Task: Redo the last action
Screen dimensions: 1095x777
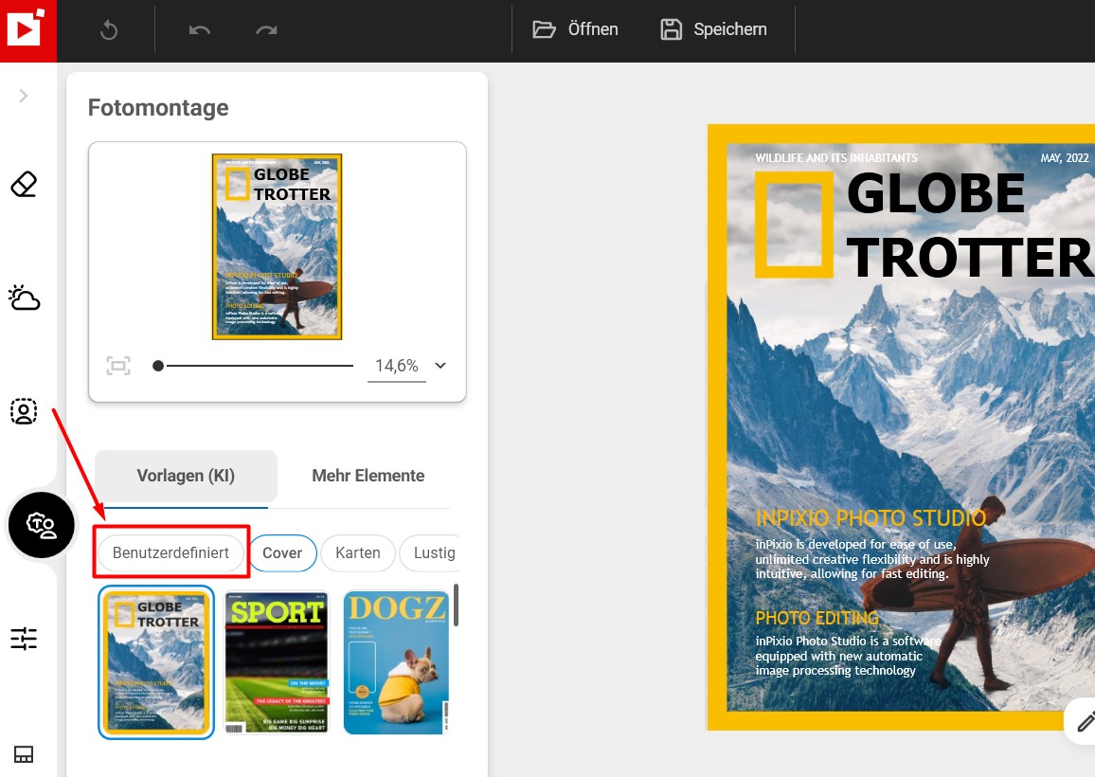Action: pos(267,30)
